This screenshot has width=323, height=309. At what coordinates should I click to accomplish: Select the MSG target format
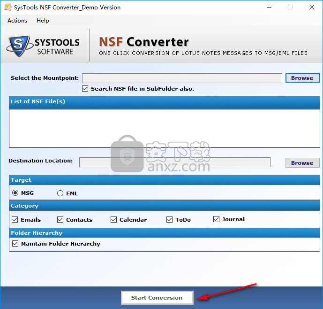pos(15,193)
